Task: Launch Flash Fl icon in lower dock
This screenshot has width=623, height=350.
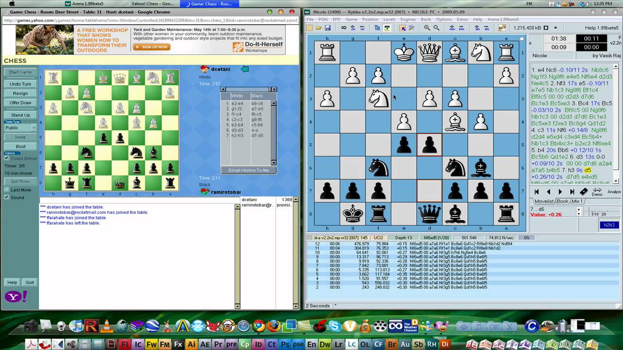Action: pos(125,344)
